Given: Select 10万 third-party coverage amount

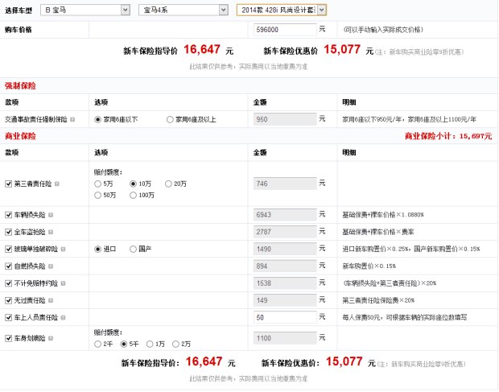Looking at the screenshot, I should [133, 184].
